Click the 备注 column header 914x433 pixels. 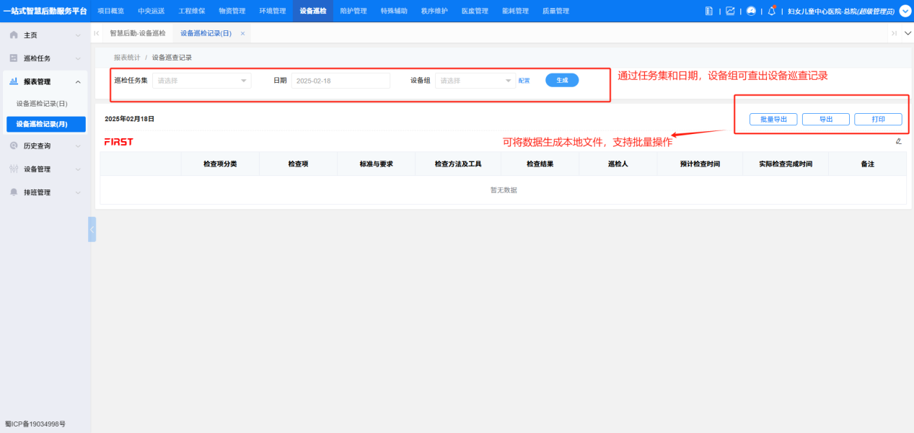(867, 164)
